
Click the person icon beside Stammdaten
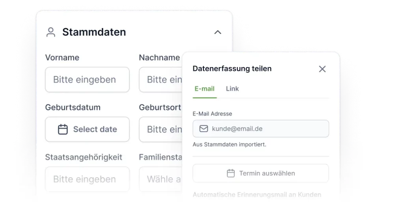(x=50, y=32)
